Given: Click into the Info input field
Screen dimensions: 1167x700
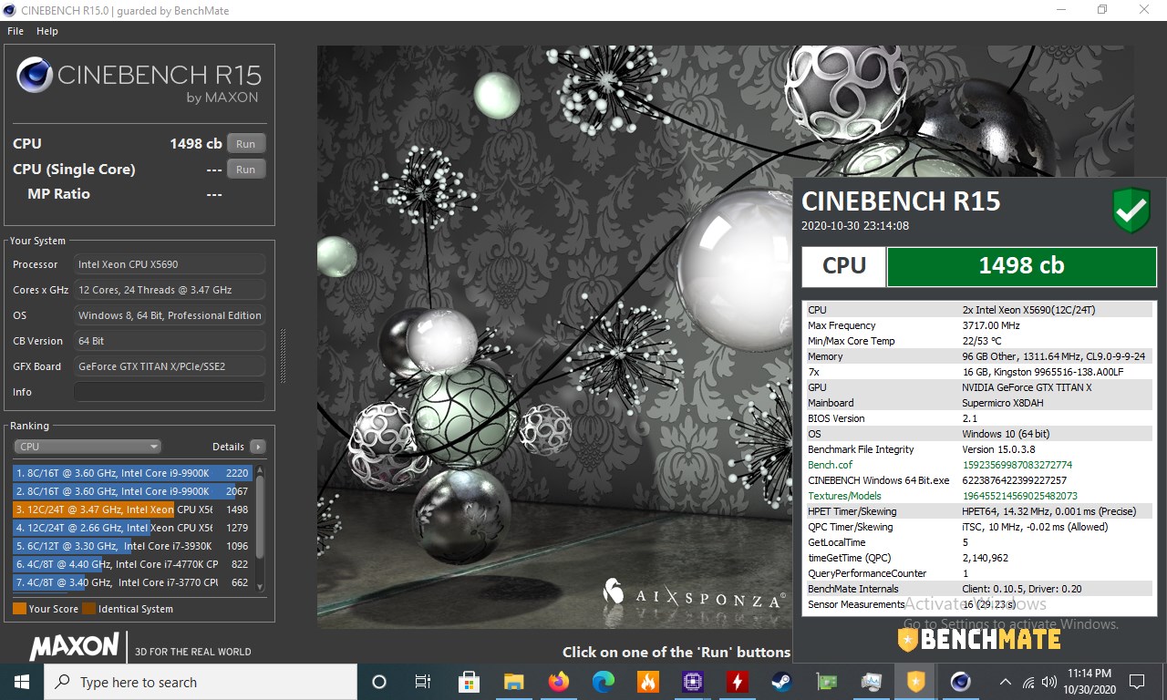Looking at the screenshot, I should click(170, 392).
